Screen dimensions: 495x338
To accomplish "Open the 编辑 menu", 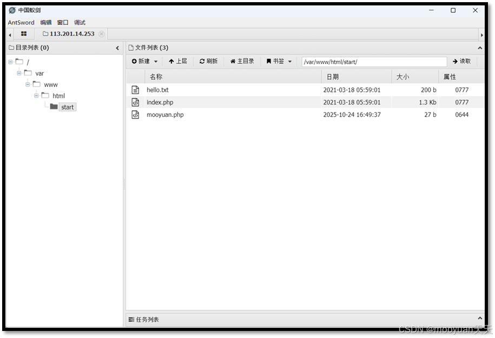I will pyautogui.click(x=46, y=22).
